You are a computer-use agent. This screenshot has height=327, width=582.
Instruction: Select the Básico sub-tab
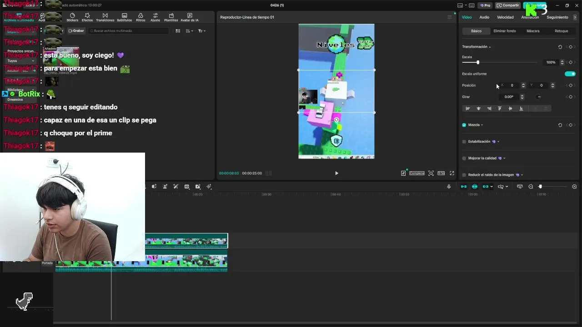pyautogui.click(x=476, y=31)
